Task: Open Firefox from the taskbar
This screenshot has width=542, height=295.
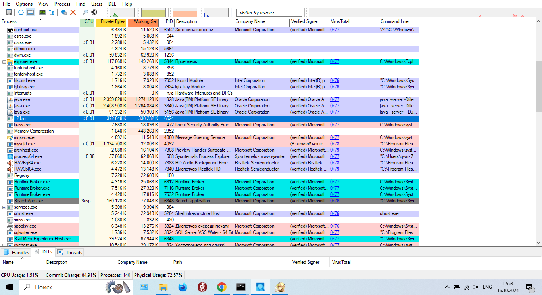Action: pyautogui.click(x=183, y=287)
